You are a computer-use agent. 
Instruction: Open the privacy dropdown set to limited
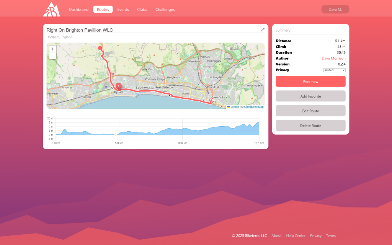(334, 70)
